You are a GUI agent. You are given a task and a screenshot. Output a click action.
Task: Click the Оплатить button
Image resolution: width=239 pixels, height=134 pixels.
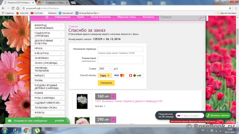[106, 83]
